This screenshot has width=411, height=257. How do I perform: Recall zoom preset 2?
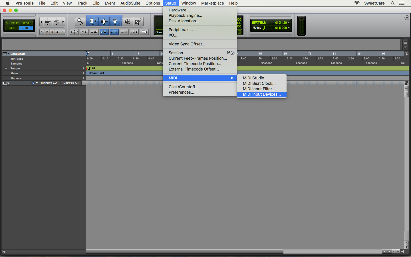pyautogui.click(x=47, y=32)
